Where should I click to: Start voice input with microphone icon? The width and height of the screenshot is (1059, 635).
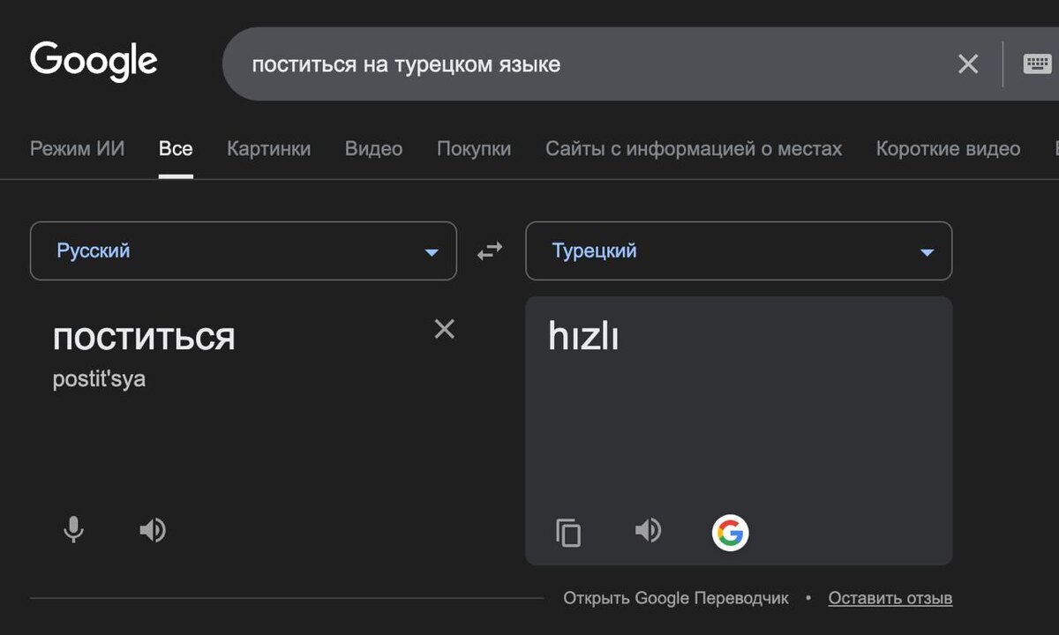tap(74, 530)
